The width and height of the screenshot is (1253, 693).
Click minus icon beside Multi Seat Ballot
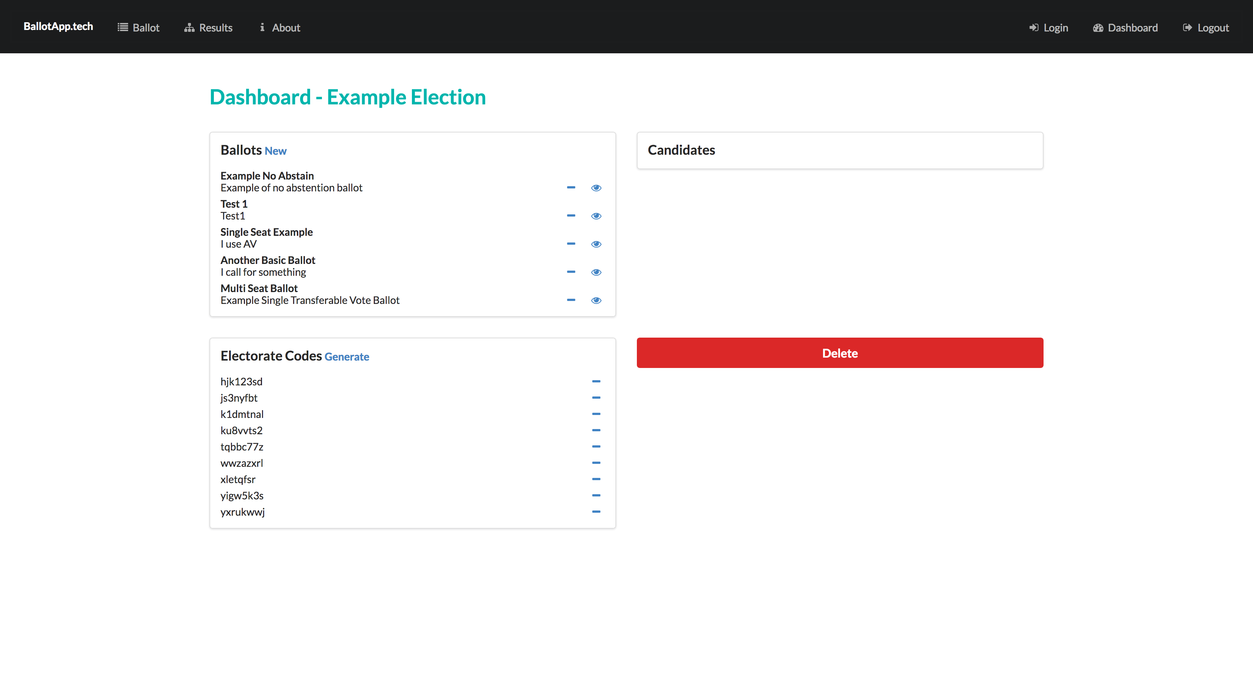571,300
